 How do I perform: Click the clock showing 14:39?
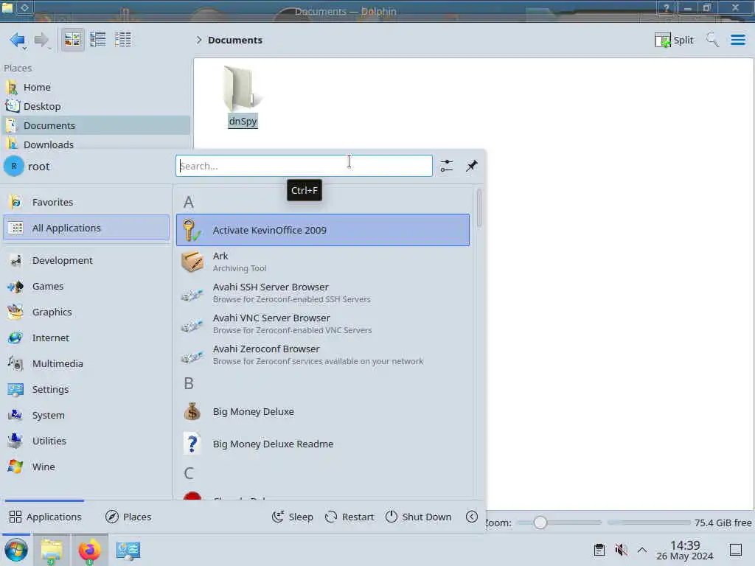click(685, 551)
